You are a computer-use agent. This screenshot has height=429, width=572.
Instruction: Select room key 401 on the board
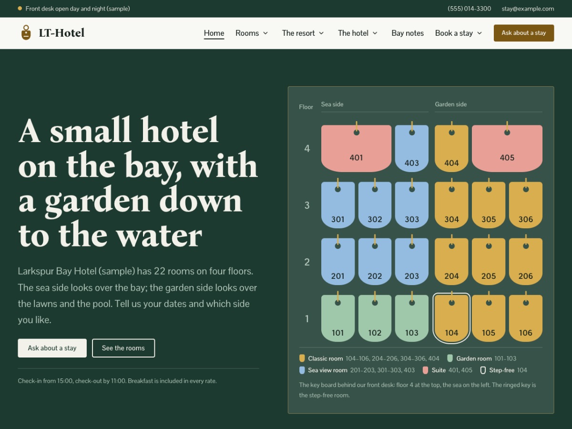coord(357,148)
